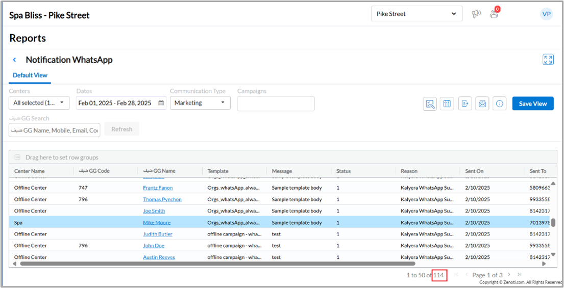Viewport: 564px width, 288px height.
Task: Sort by Template column header
Action: (218, 171)
